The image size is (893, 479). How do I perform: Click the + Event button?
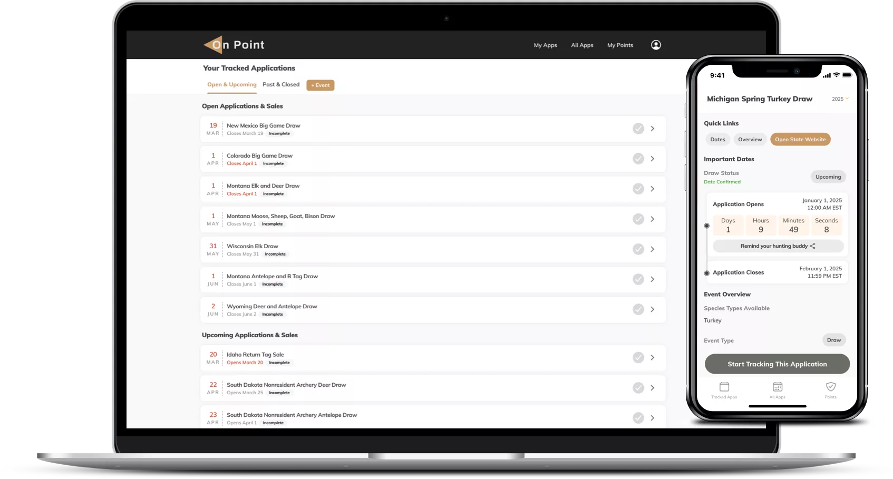click(321, 85)
